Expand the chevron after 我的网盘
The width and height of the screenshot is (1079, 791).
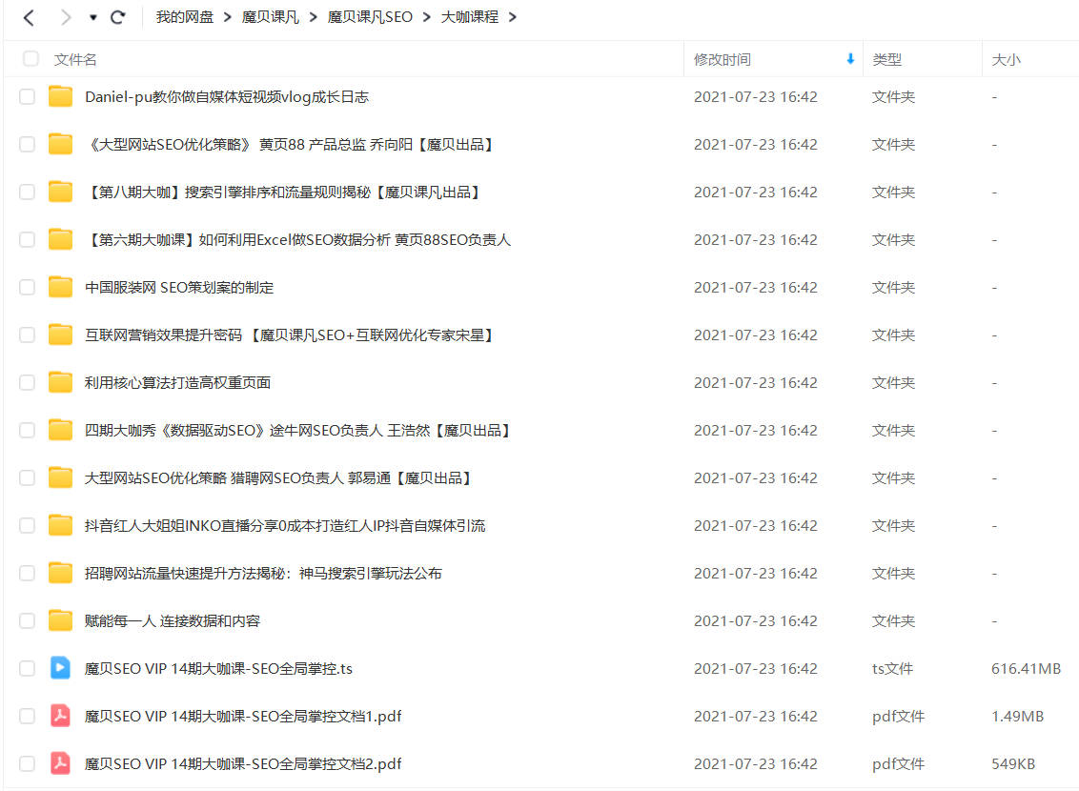pos(227,17)
